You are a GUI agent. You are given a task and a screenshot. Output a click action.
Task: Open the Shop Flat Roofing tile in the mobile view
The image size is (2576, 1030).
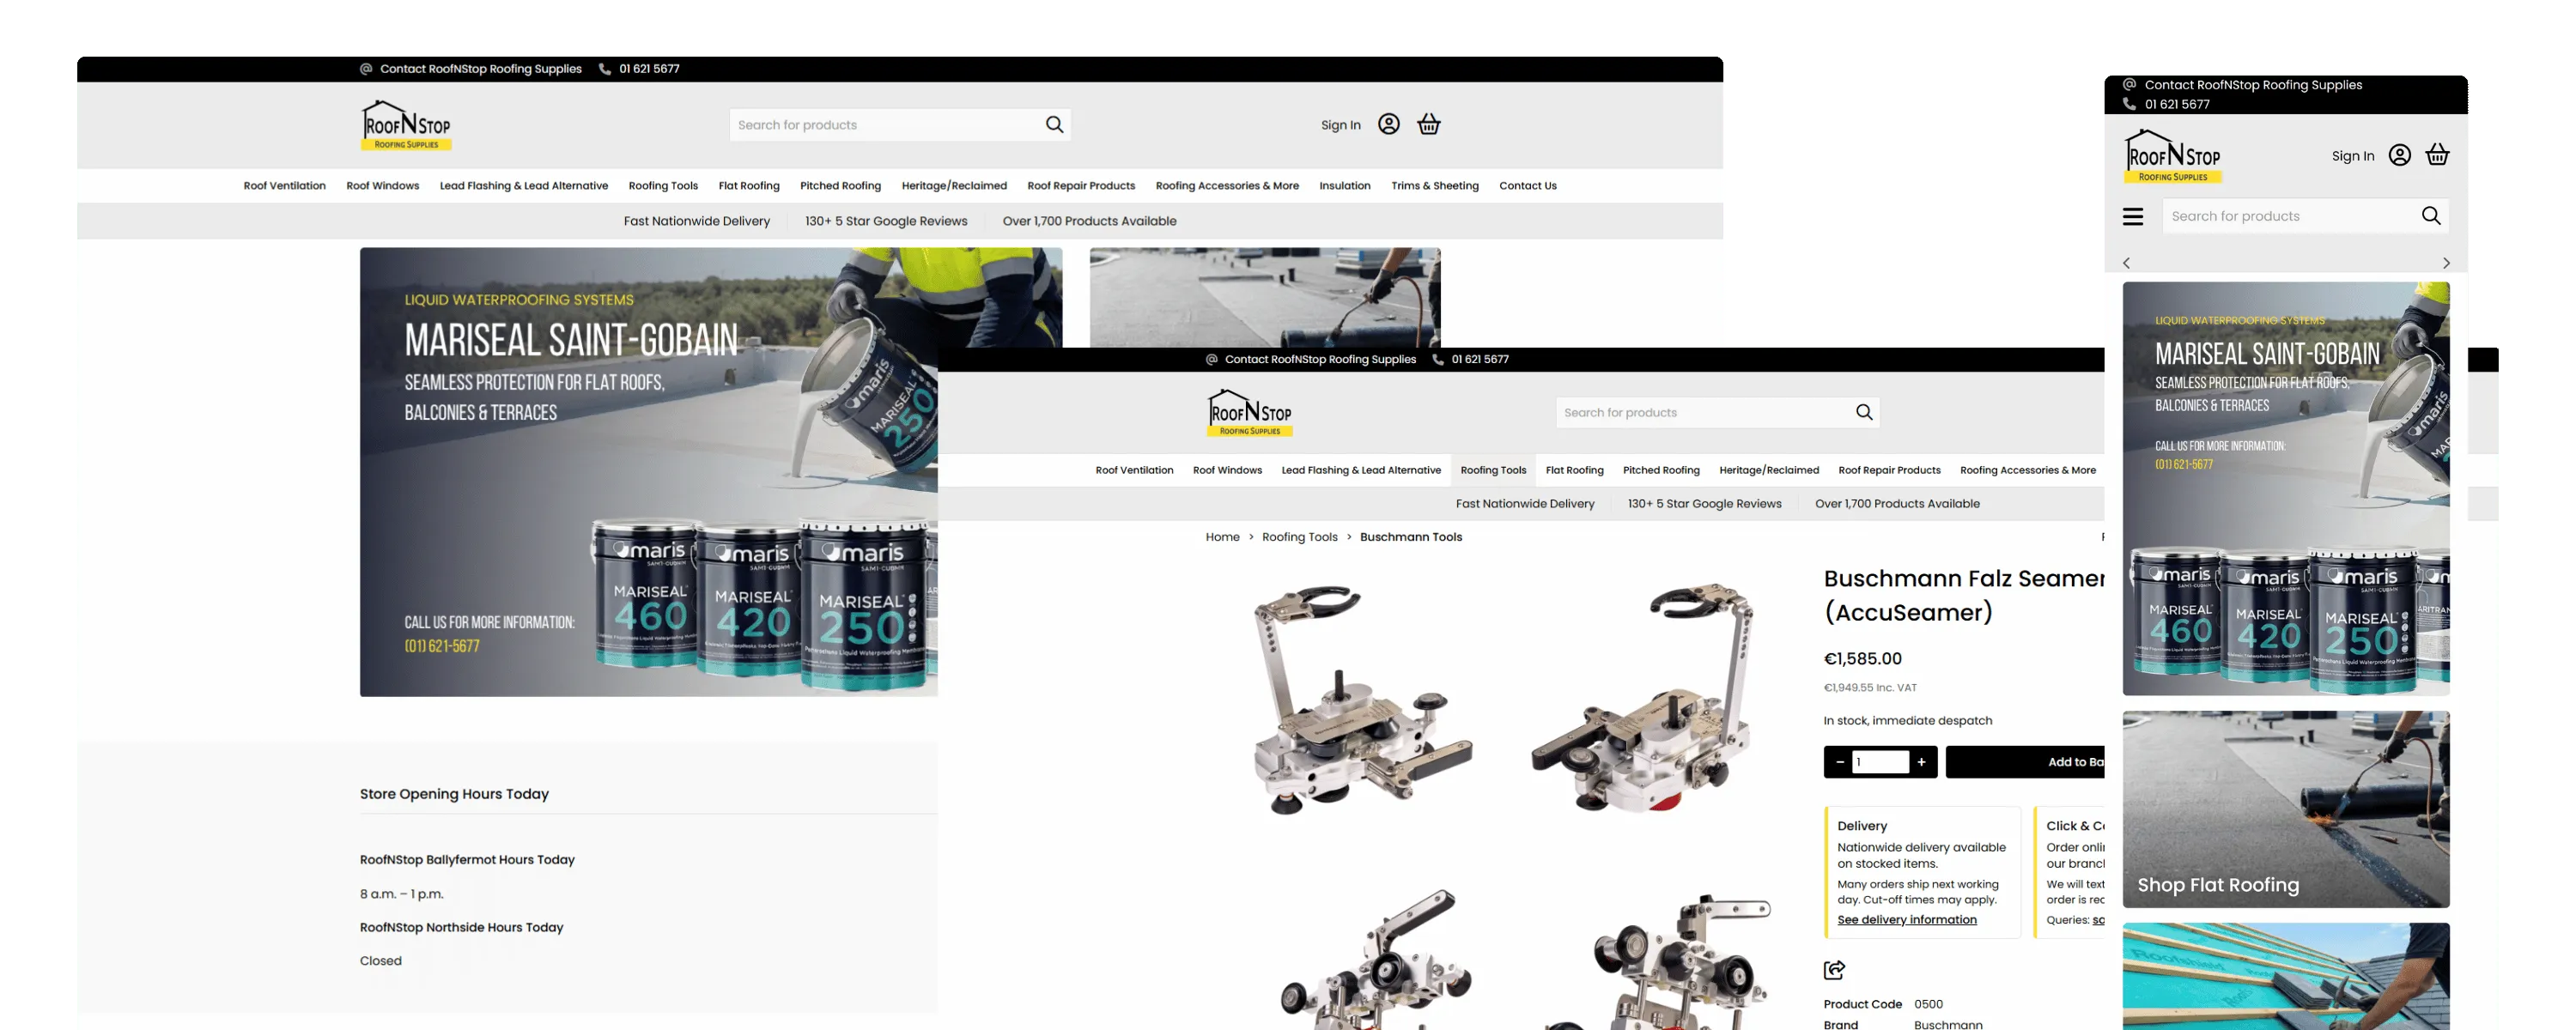pyautogui.click(x=2286, y=809)
